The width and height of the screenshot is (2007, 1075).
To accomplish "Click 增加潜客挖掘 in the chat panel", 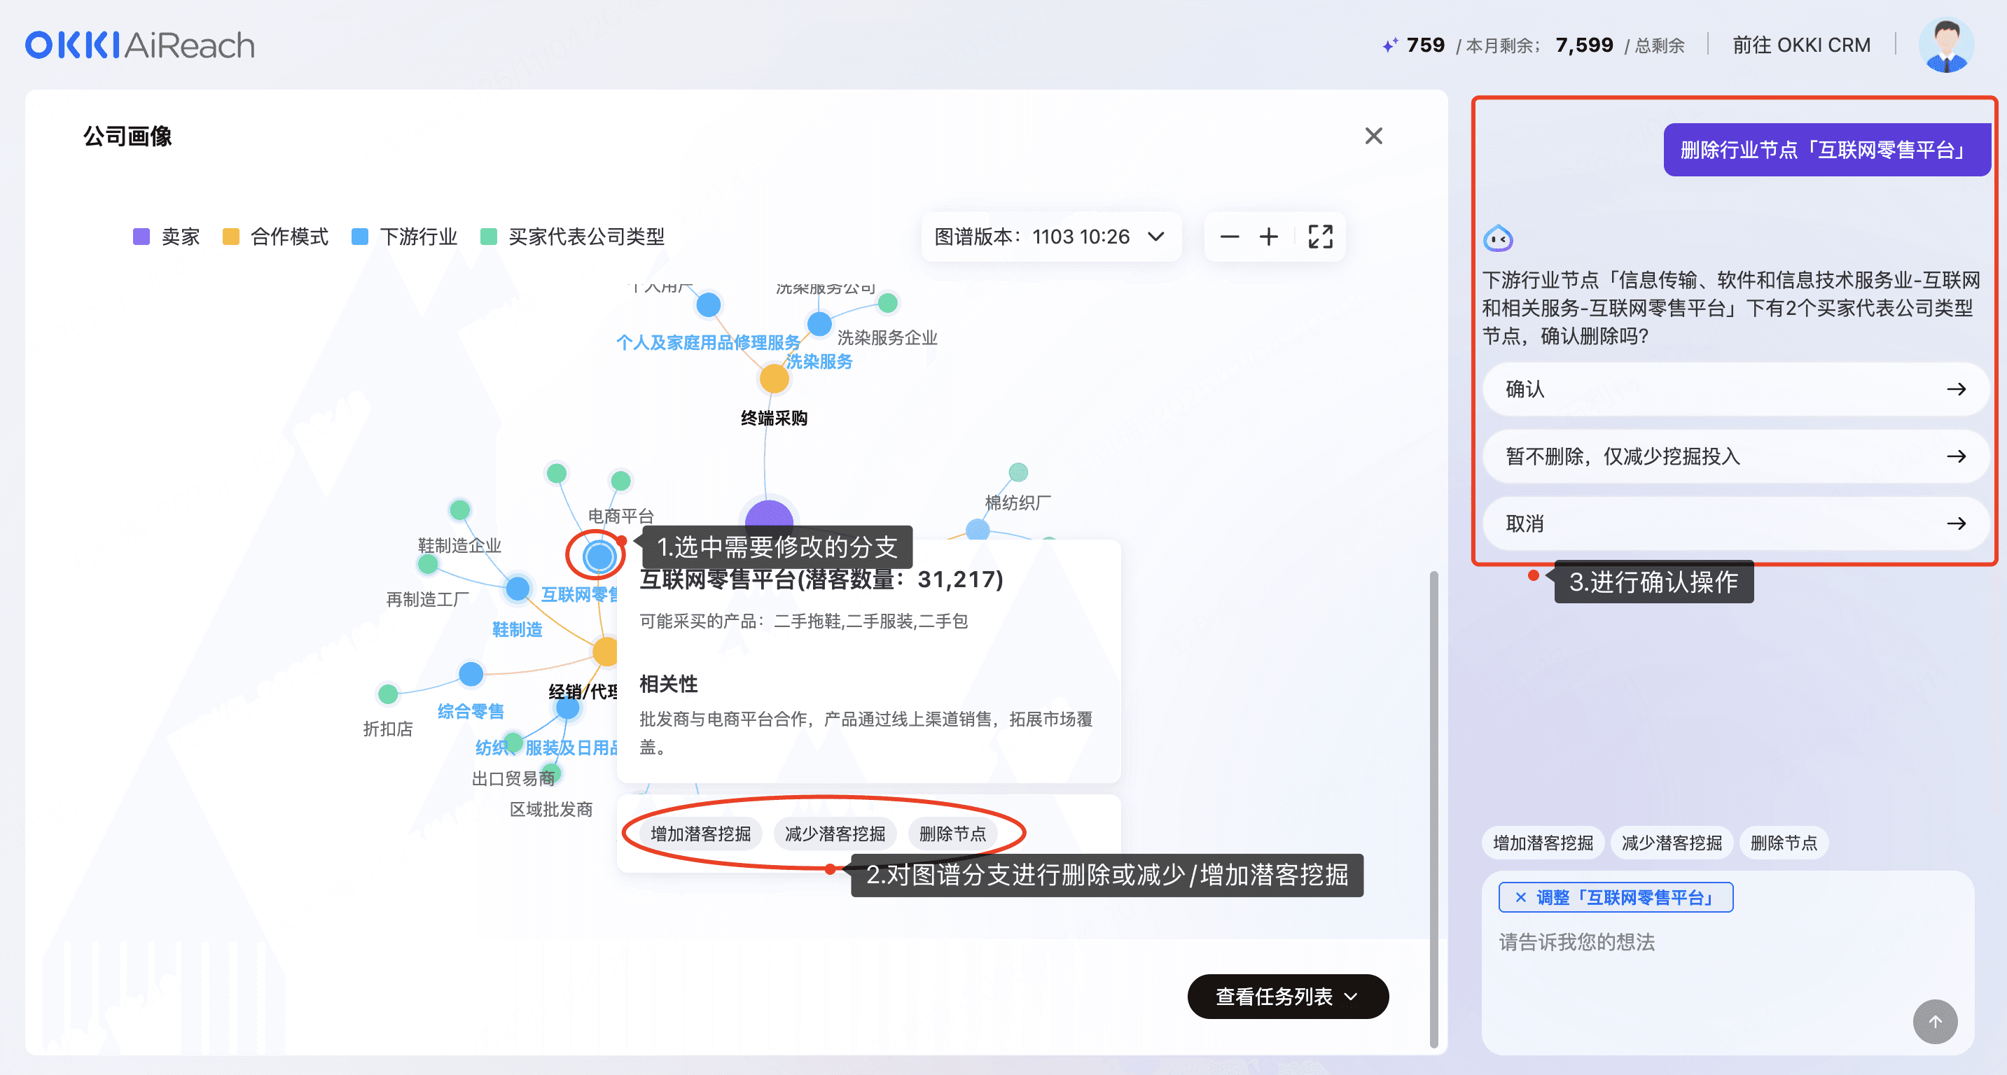I will pyautogui.click(x=1542, y=843).
